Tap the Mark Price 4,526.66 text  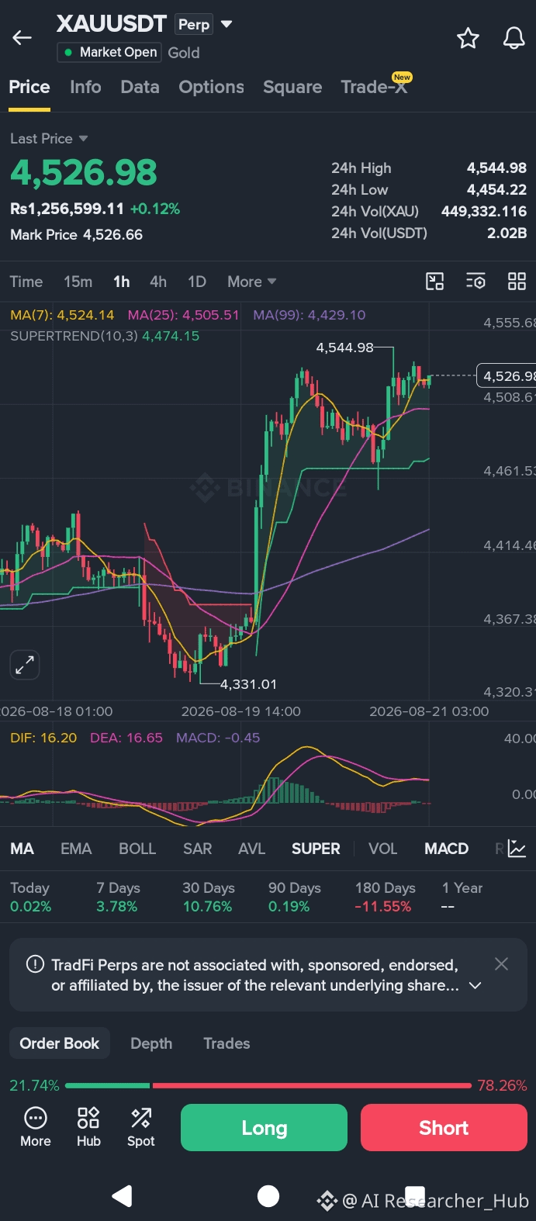click(76, 234)
